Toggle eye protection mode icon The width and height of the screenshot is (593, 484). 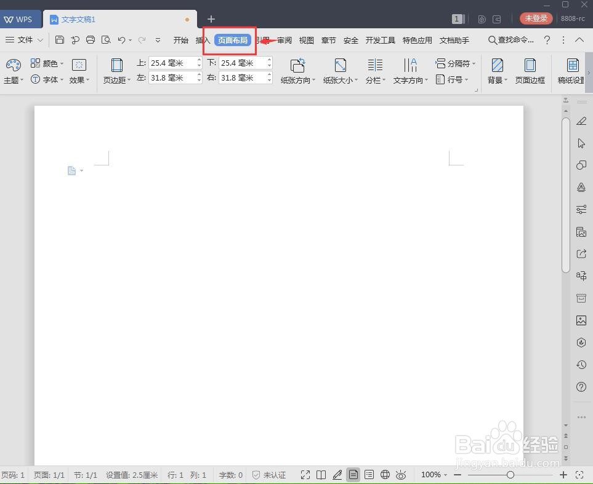[x=401, y=475]
